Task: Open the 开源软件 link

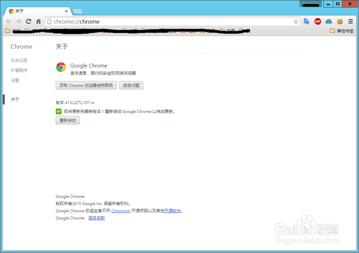Action: click(172, 211)
